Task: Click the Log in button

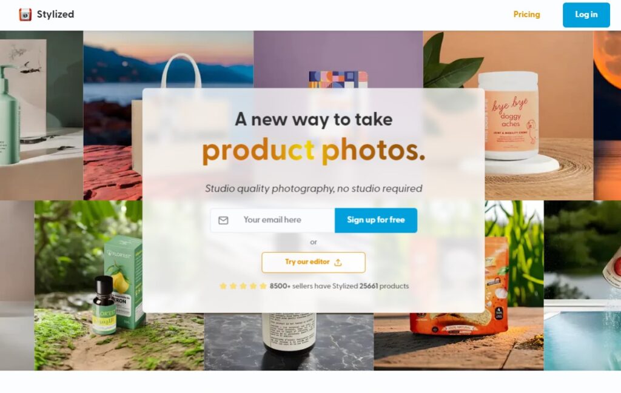Action: (586, 15)
